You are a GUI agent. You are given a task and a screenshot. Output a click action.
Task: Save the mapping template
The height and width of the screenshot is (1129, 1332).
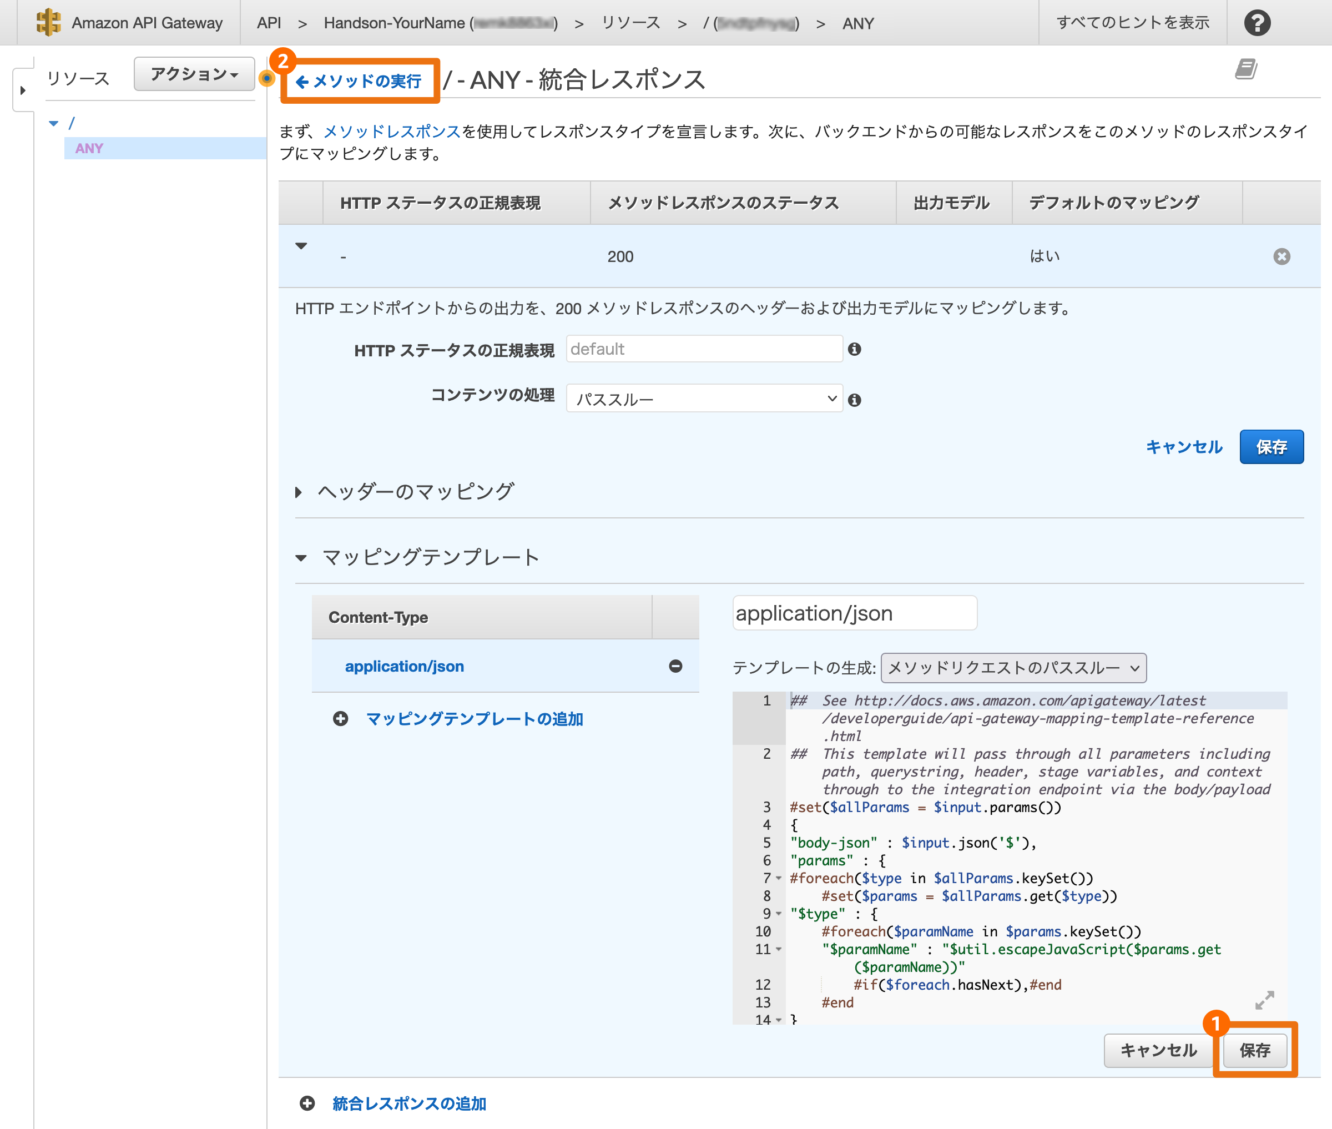1255,1050
